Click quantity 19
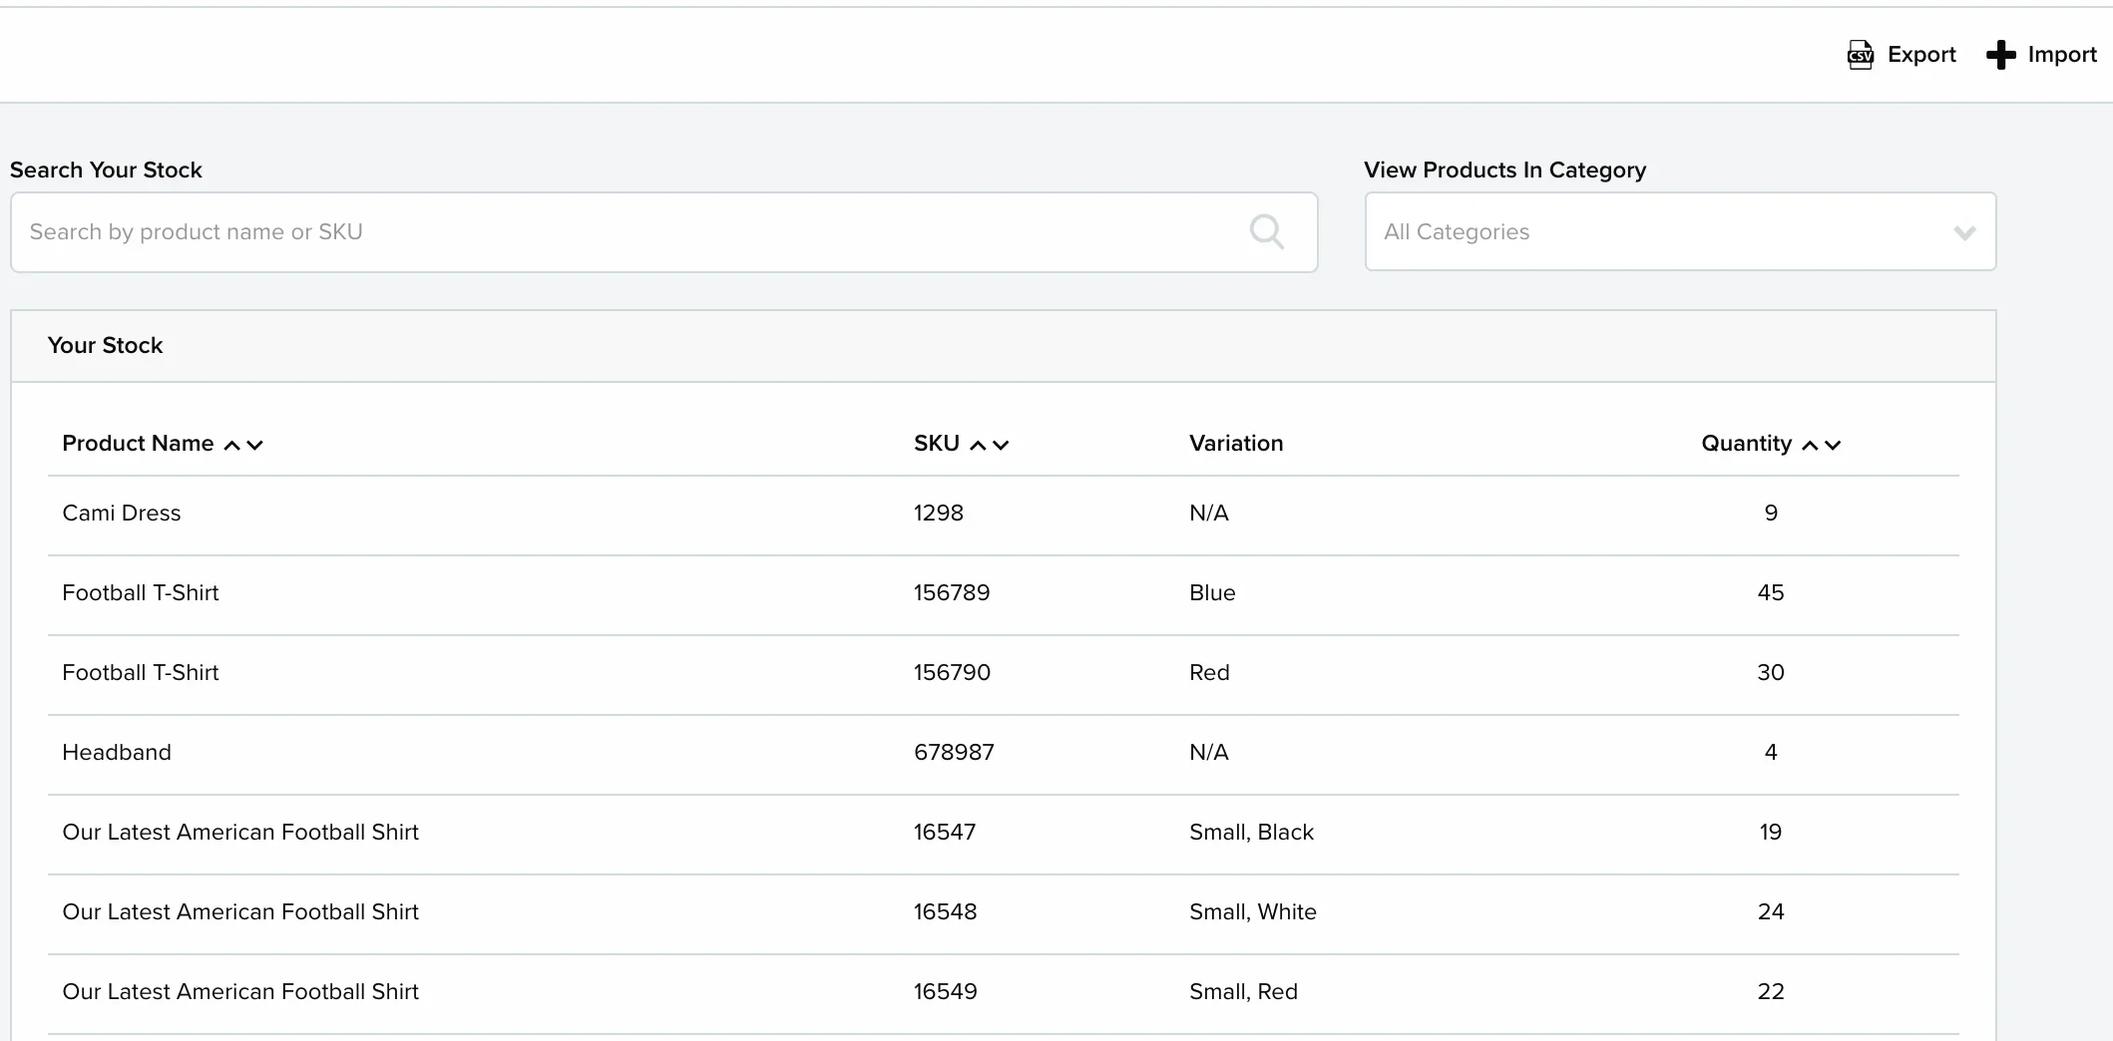 [1771, 833]
